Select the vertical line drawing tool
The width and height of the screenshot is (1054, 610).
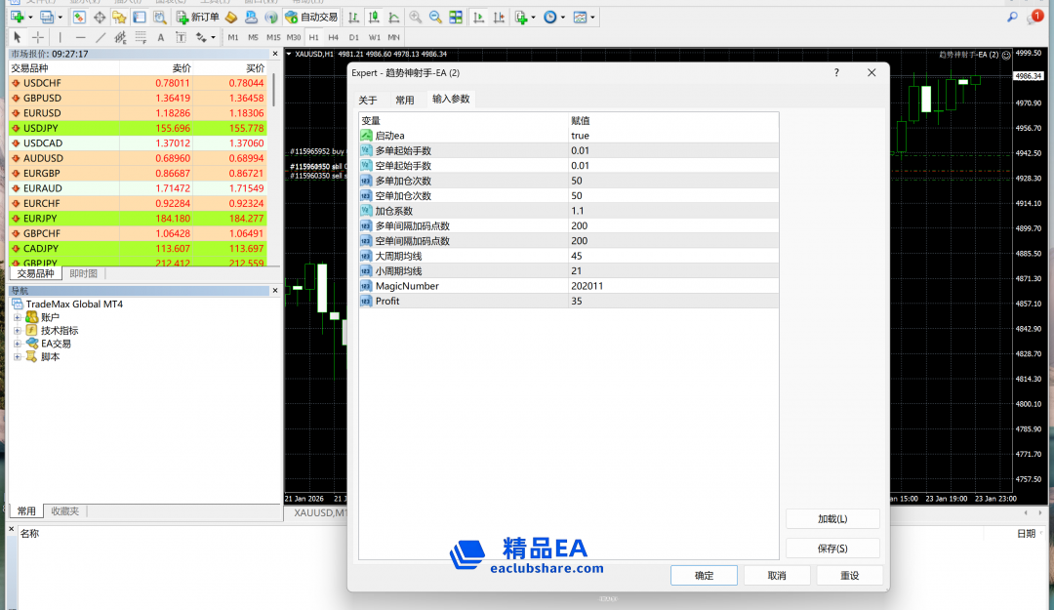click(61, 38)
